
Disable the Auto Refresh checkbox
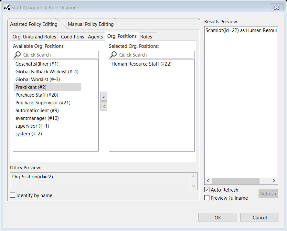click(207, 190)
